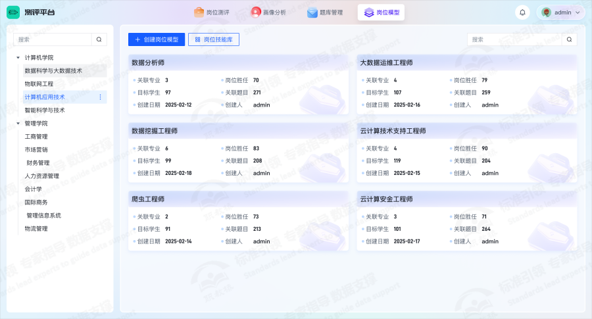The height and width of the screenshot is (319, 592).
Task: Click the notification bell icon
Action: click(522, 12)
